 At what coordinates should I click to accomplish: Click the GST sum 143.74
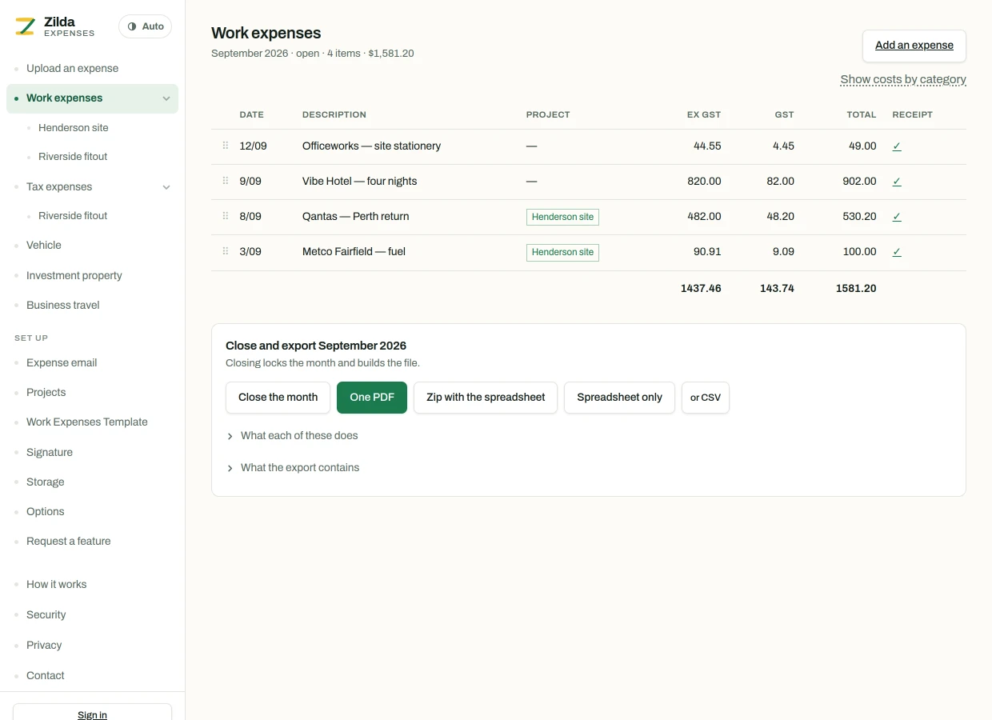pyautogui.click(x=777, y=288)
